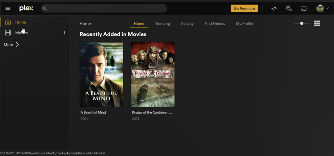This screenshot has height=156, width=334.
Task: Open the Activity pulse icon
Action: coord(274,8)
